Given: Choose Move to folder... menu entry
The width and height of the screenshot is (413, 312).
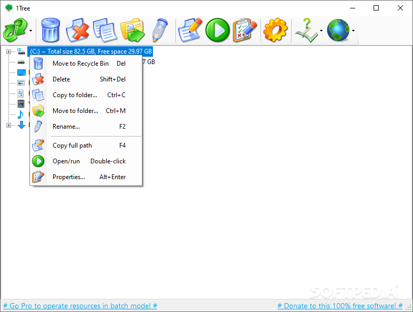Looking at the screenshot, I should 86,111.
